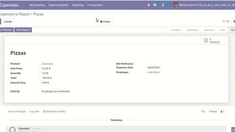Click OdooBot avatar in chatter

coord(12,129)
